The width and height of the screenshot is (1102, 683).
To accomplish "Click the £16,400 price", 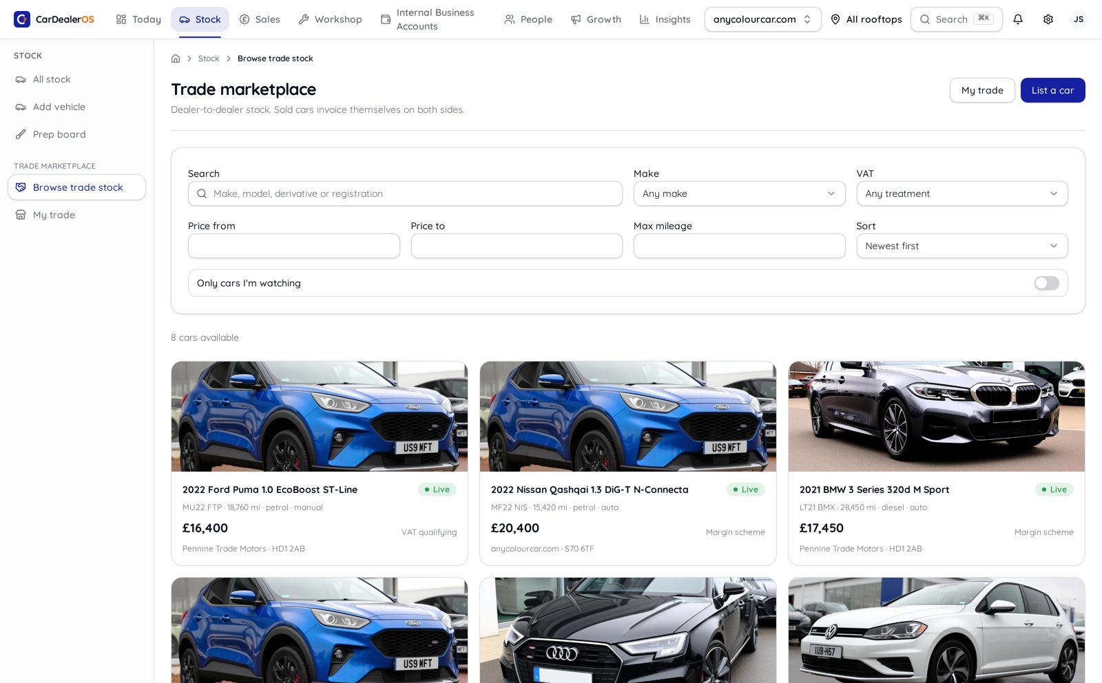I will point(205,528).
